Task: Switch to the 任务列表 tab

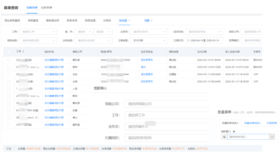Action: pos(47,8)
